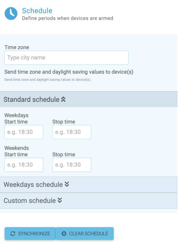The image size is (178, 246).
Task: Click the 'Send time zone and daylight saving values' label
Action: (69, 72)
